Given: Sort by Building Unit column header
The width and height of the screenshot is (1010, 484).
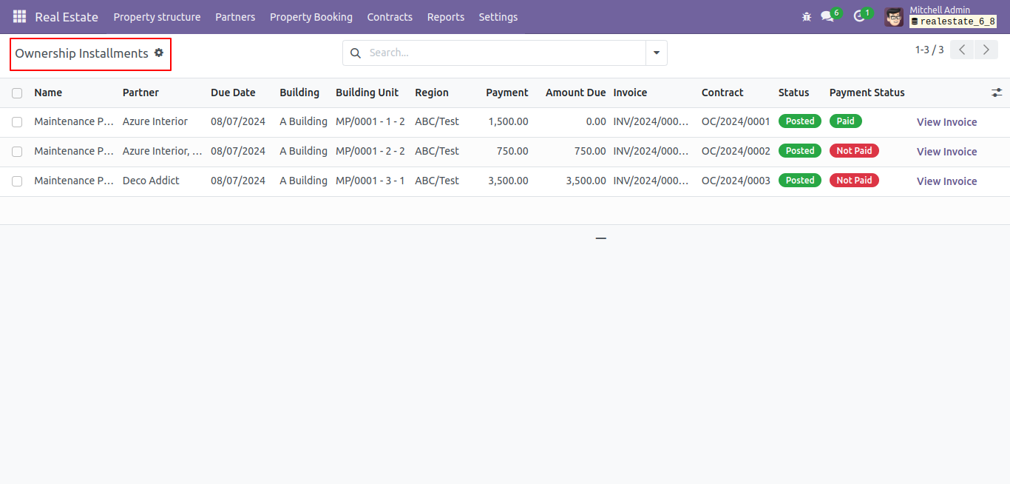Looking at the screenshot, I should tap(367, 93).
